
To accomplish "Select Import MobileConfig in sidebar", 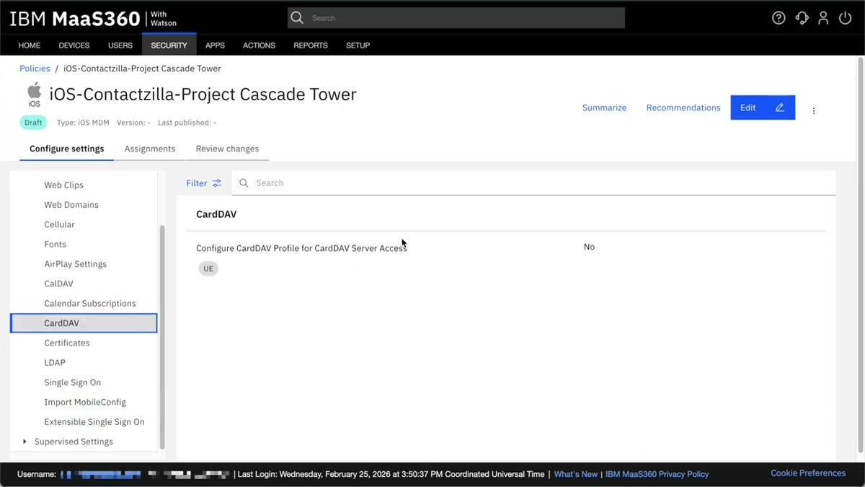I will pos(84,402).
